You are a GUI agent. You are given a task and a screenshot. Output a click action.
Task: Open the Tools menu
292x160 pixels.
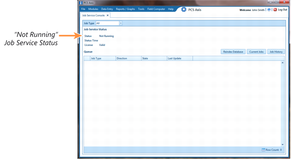141,9
